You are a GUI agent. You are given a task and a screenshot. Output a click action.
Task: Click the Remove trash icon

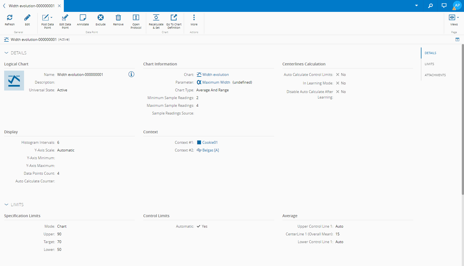tap(118, 18)
